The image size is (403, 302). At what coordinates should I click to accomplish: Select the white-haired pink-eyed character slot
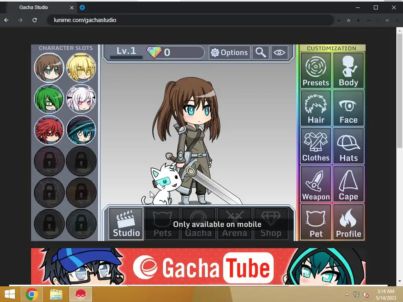81,99
